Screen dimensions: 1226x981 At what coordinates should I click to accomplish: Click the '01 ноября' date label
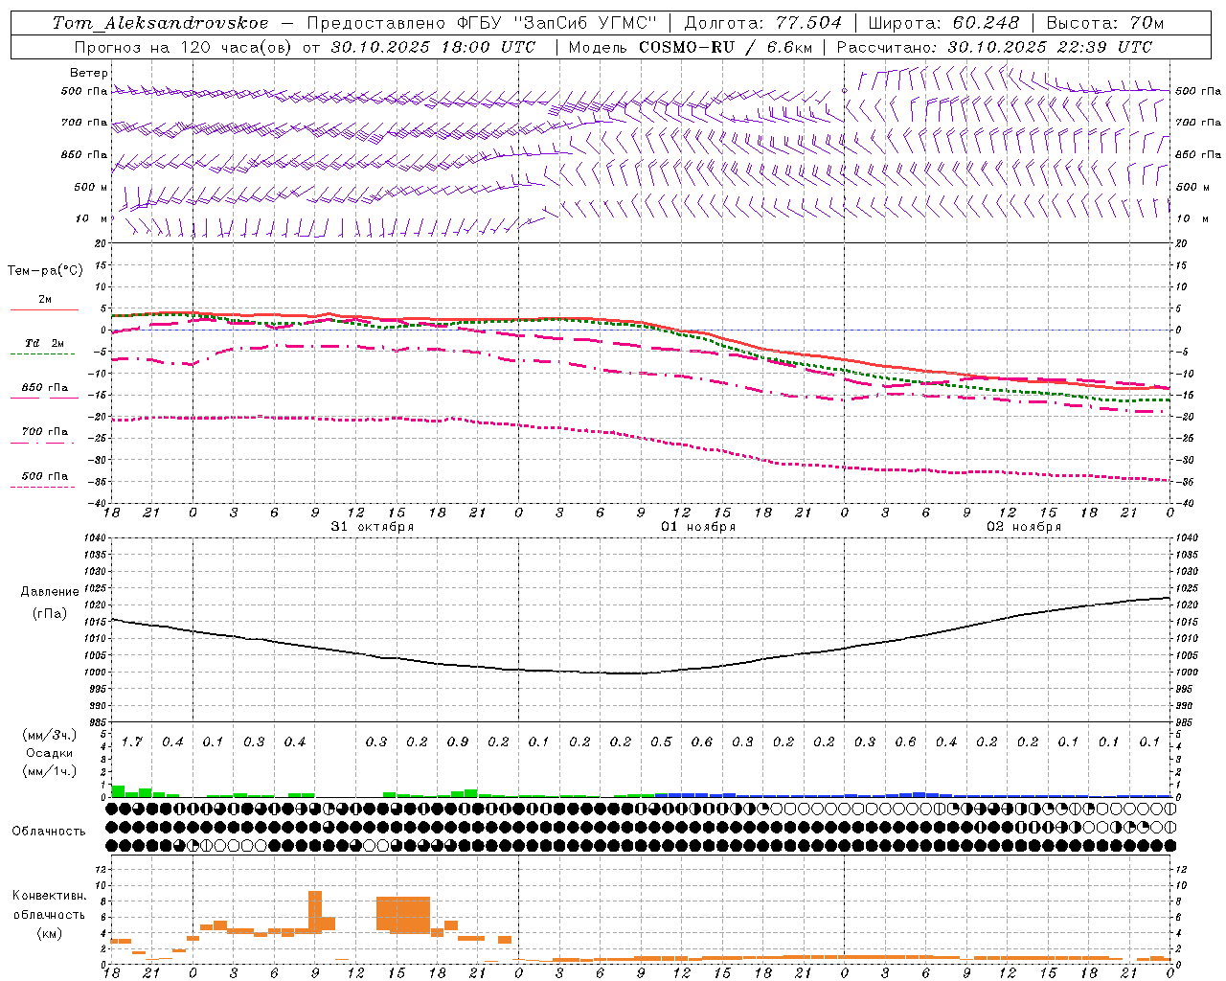tap(698, 527)
